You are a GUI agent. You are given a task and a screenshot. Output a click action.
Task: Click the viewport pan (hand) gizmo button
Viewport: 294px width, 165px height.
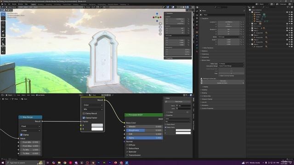tap(160, 27)
